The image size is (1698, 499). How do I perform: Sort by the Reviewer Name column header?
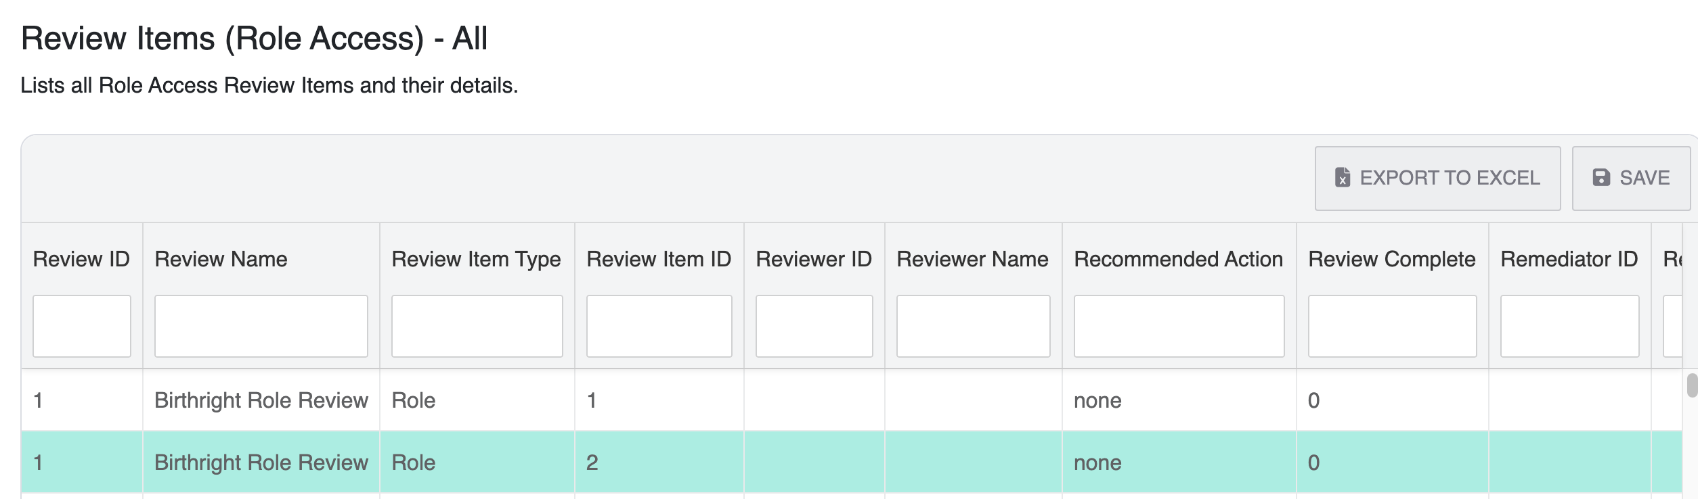click(972, 259)
